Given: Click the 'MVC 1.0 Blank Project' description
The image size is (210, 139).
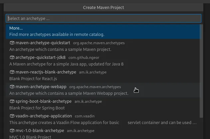Looking at the screenshot, I should click(x=30, y=137).
